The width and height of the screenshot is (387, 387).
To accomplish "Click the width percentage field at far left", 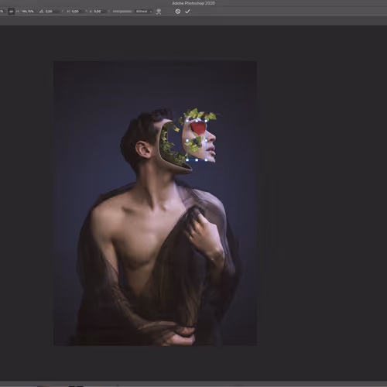I will pyautogui.click(x=2, y=12).
